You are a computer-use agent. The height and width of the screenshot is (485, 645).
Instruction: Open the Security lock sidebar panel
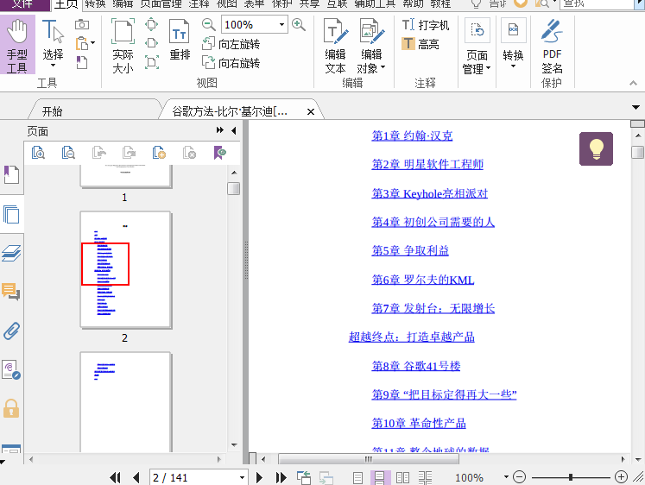pyautogui.click(x=11, y=408)
